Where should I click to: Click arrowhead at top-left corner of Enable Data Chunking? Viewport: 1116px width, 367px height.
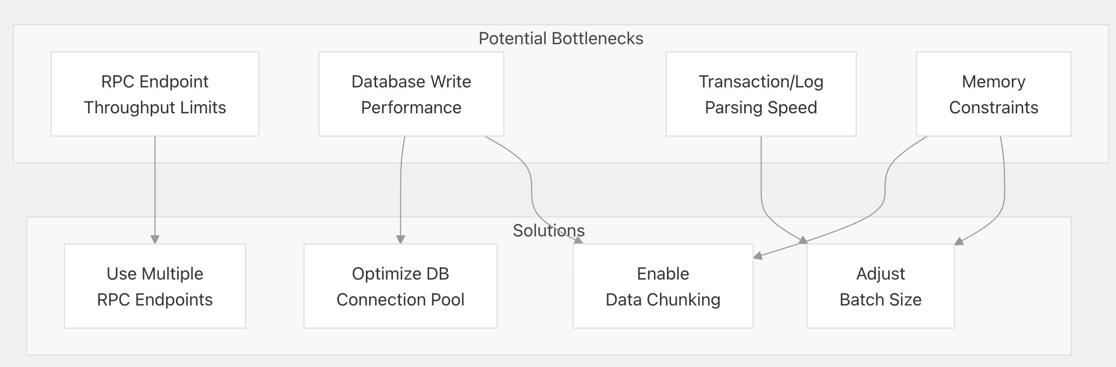579,240
